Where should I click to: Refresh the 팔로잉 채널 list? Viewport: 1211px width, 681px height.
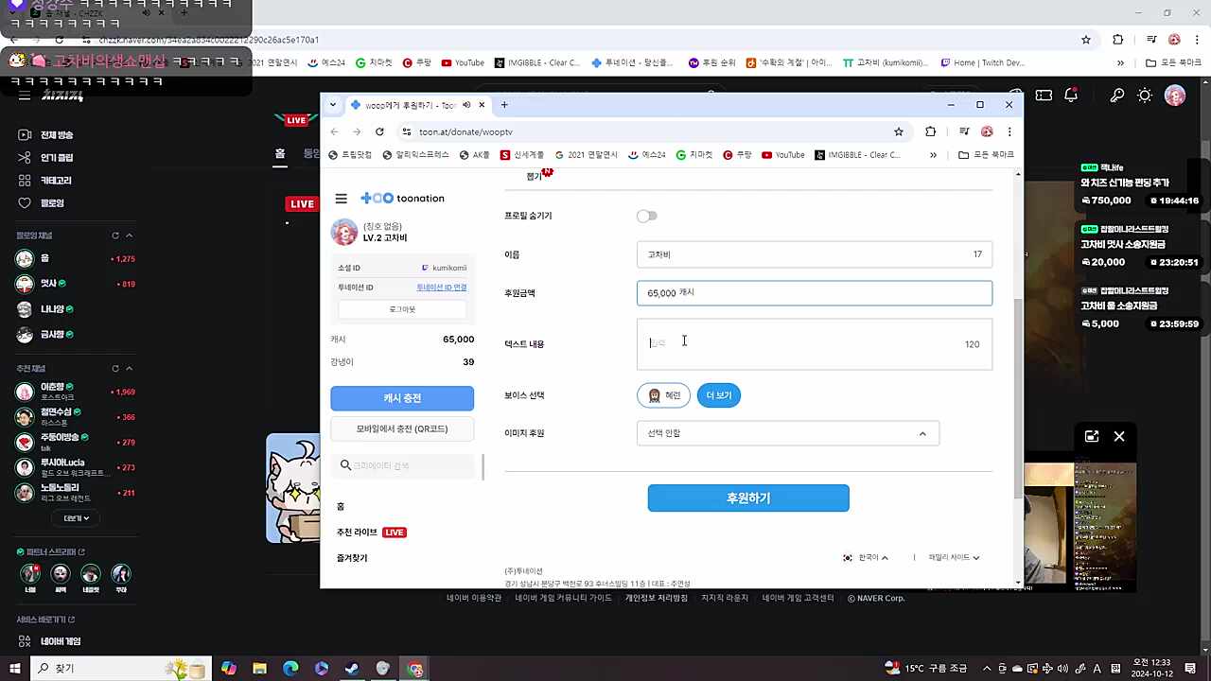[x=115, y=236]
